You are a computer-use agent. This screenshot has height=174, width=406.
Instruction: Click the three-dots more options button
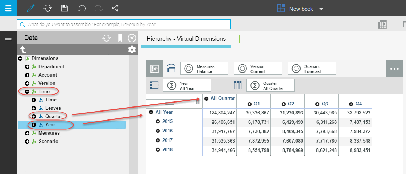coord(394,69)
